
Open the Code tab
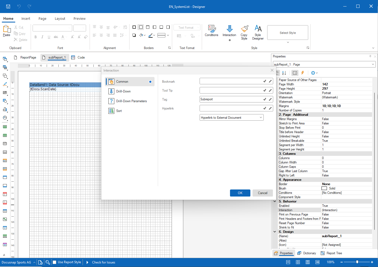pos(78,57)
